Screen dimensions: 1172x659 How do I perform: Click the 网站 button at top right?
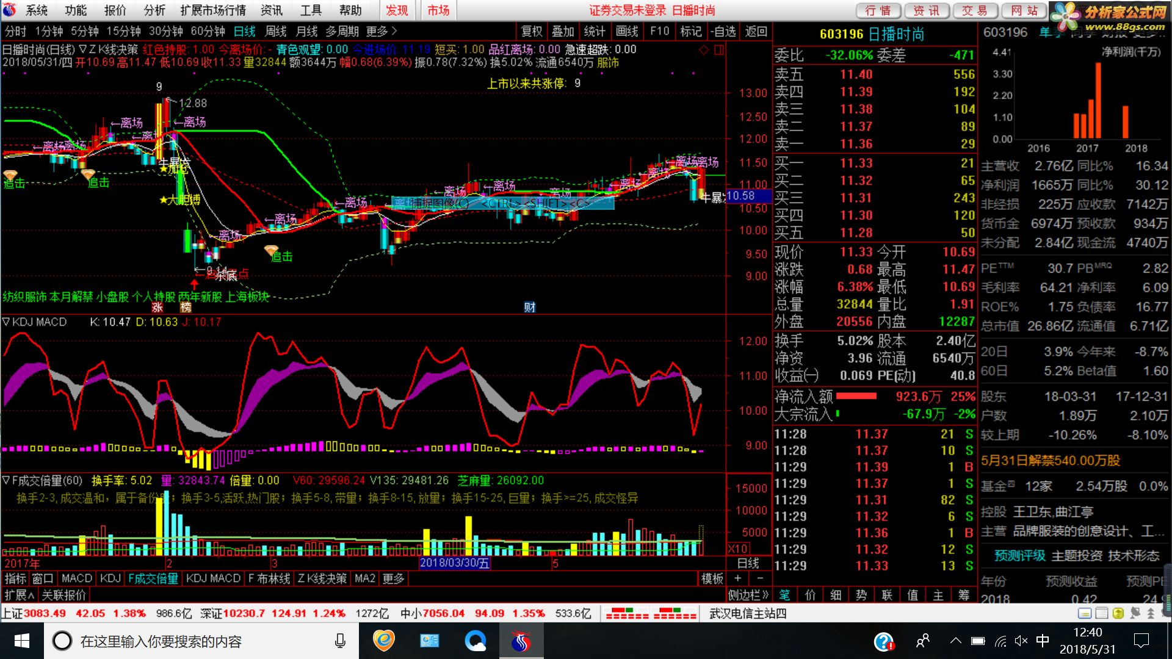pos(1023,10)
